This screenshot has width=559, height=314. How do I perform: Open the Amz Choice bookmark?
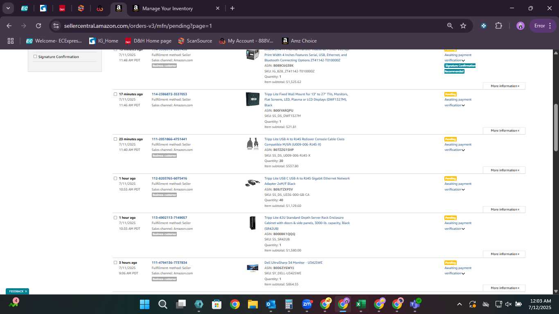(x=300, y=41)
